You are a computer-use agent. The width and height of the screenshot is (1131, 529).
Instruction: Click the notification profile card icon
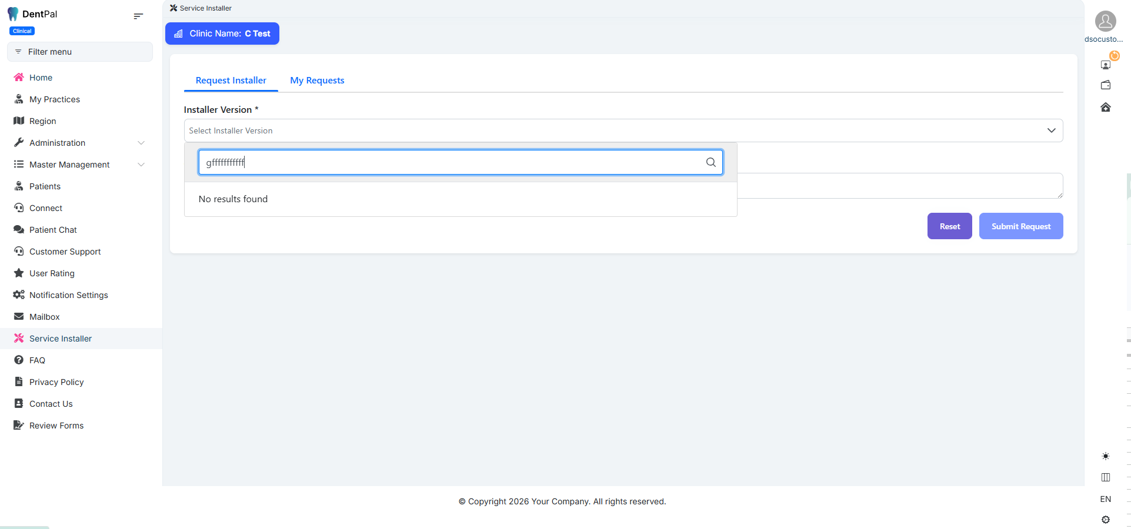1106,64
